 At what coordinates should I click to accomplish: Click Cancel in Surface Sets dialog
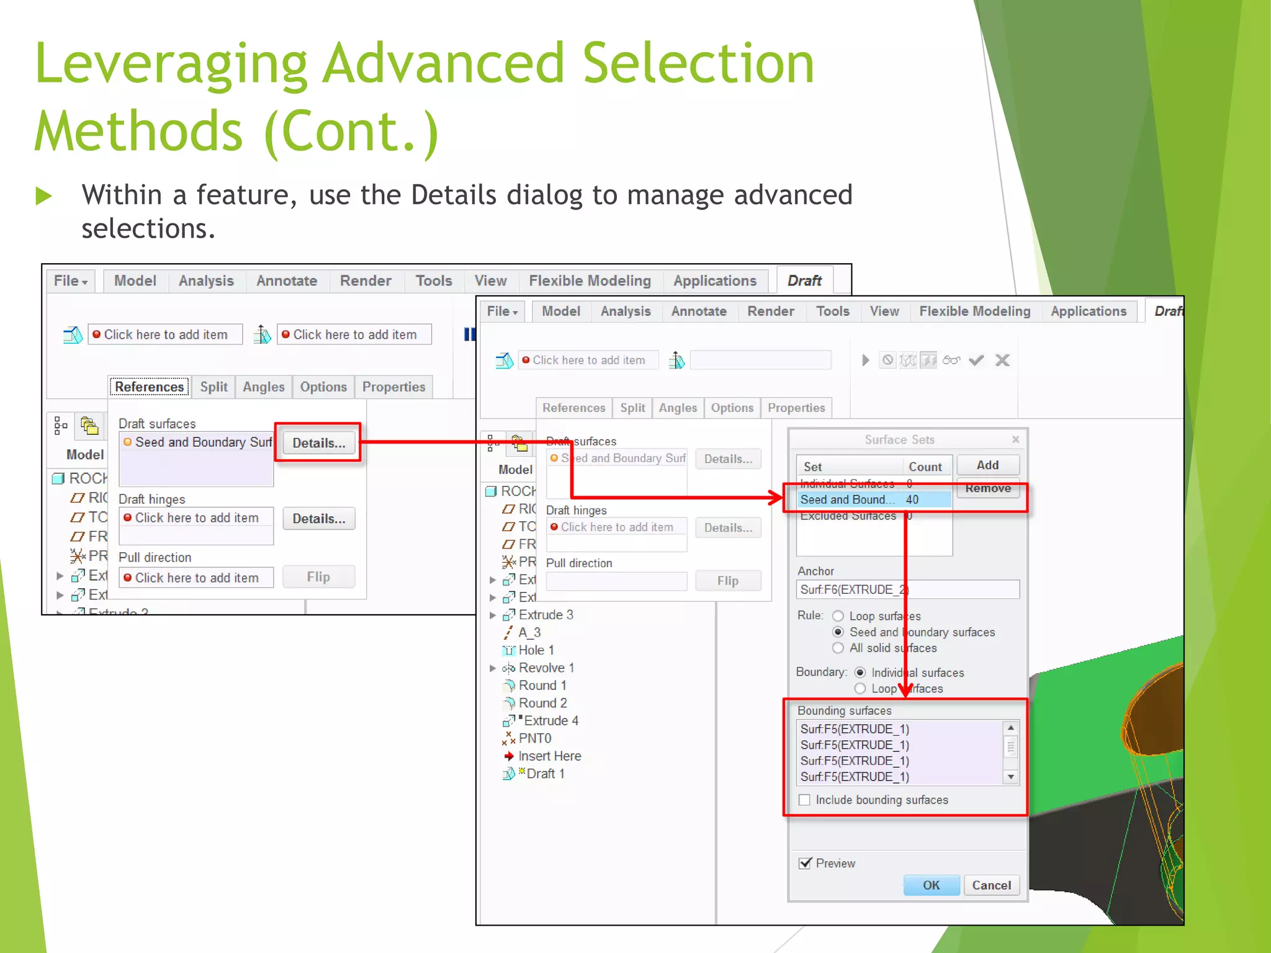pos(991,885)
